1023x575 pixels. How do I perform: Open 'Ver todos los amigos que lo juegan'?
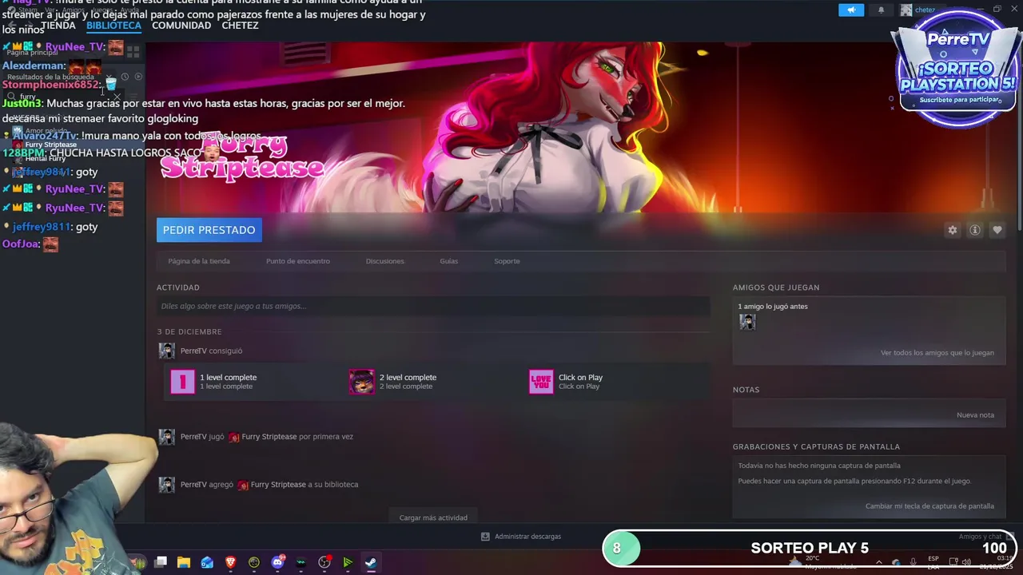(937, 353)
